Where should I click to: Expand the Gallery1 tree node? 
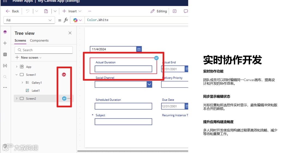pyautogui.click(x=22, y=83)
